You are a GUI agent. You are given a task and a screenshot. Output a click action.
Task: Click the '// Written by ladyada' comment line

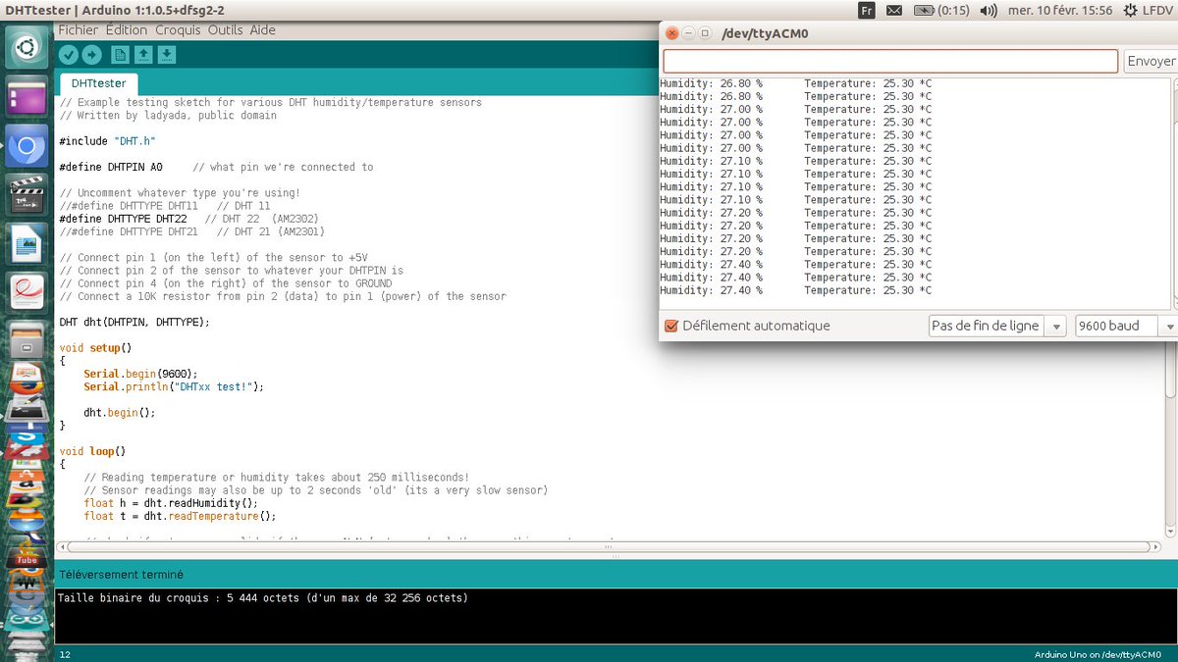click(168, 115)
